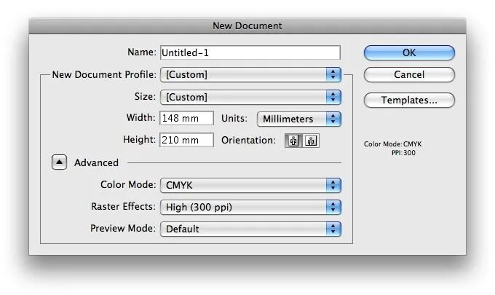Open the Raster Effects dropdown
495x295 pixels.
[250, 207]
